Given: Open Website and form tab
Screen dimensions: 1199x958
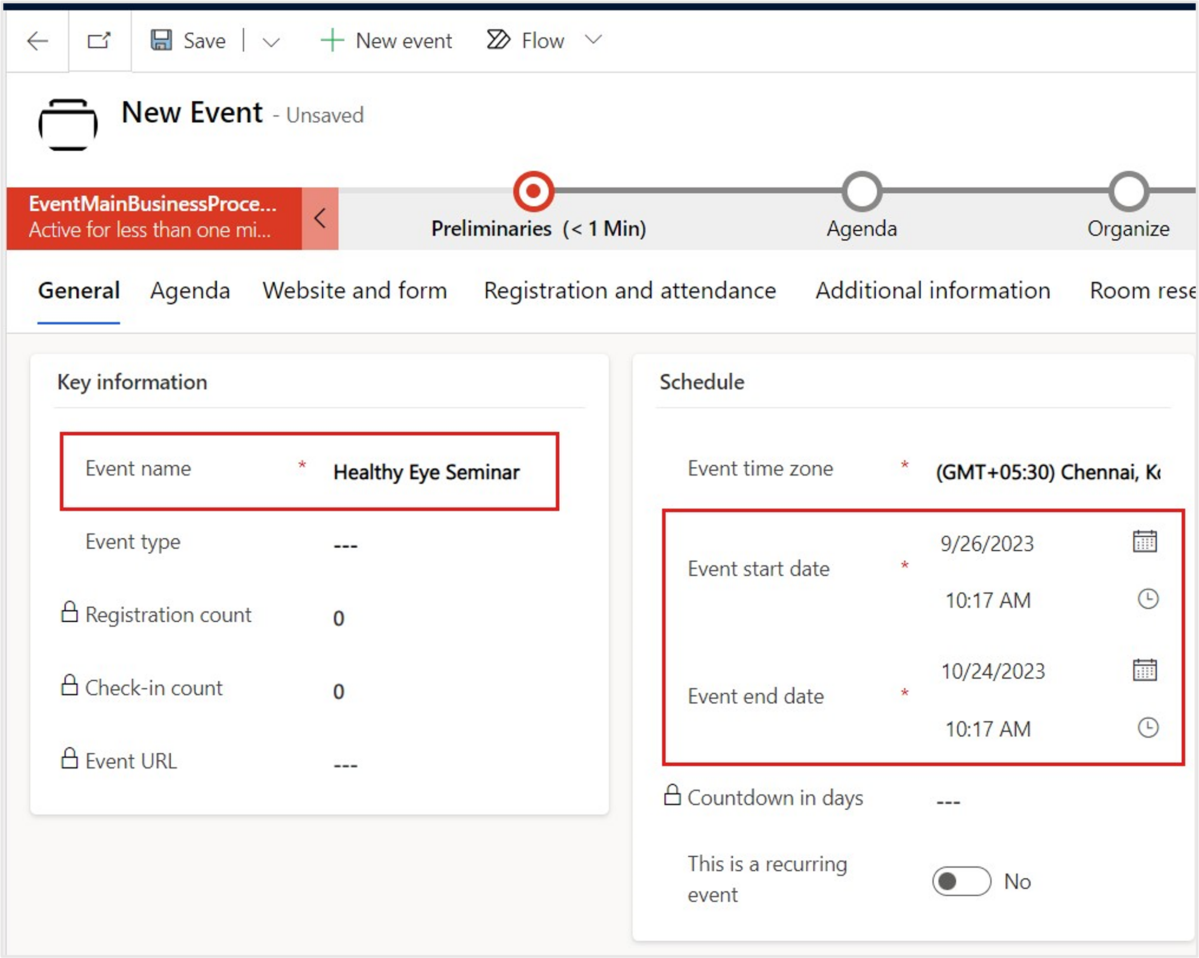Looking at the screenshot, I should [355, 291].
